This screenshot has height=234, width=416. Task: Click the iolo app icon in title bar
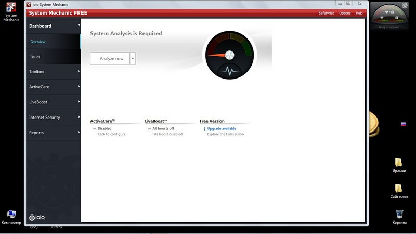(29, 4)
